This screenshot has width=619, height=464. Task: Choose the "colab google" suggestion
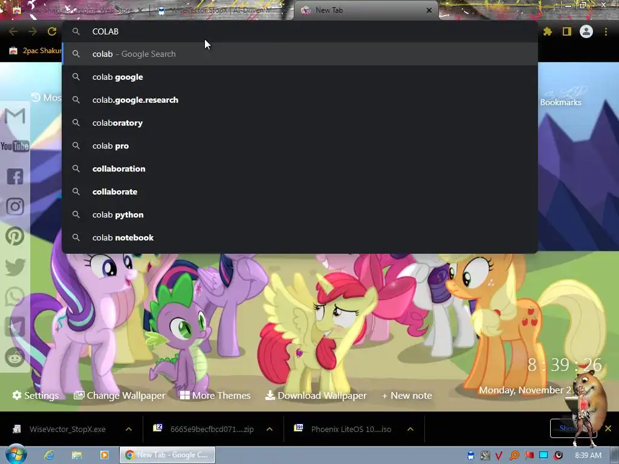pyautogui.click(x=300, y=77)
